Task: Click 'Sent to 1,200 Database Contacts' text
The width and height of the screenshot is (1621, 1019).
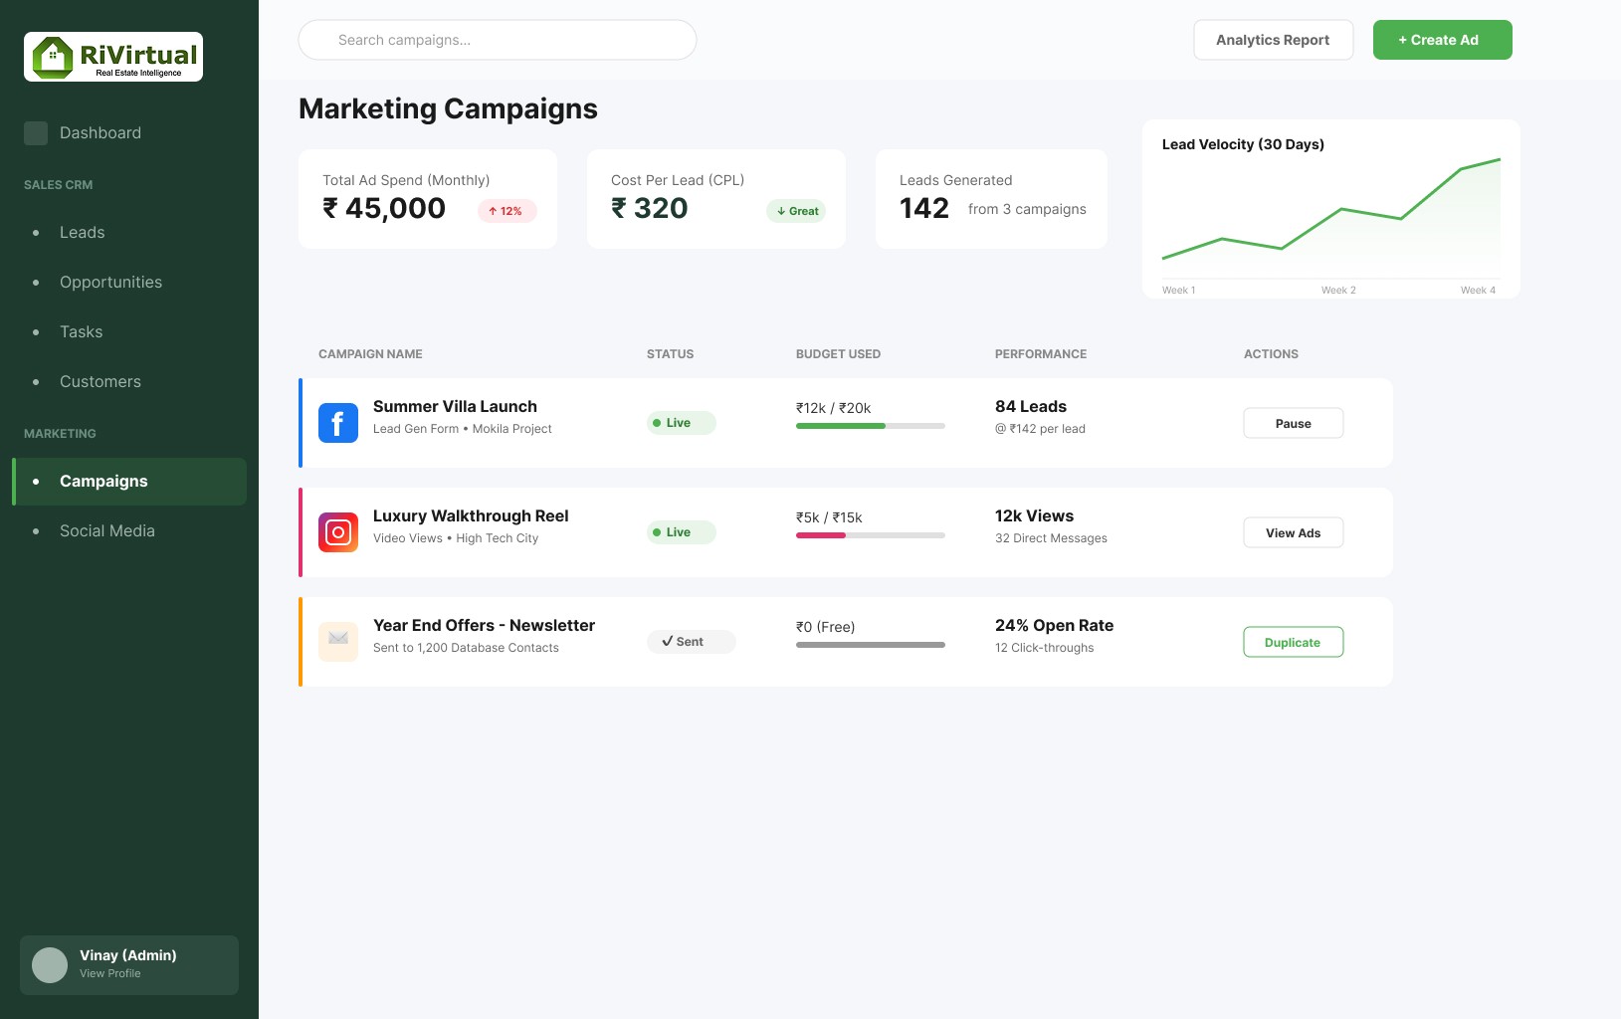Action: click(x=466, y=648)
